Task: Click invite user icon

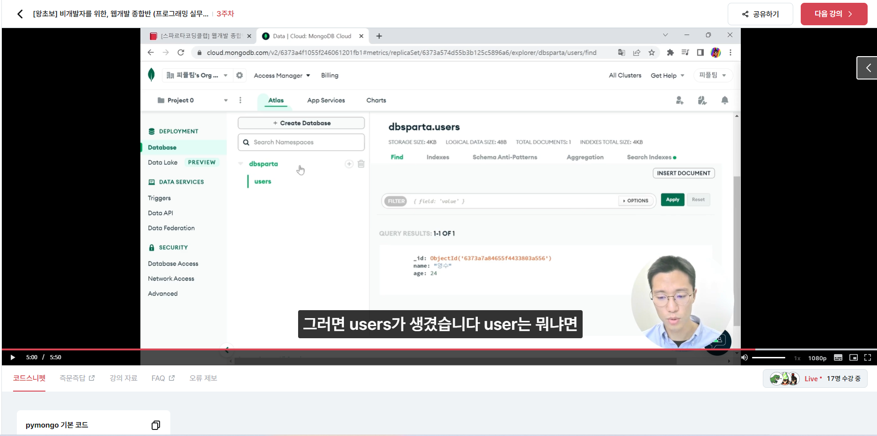Action: (x=680, y=100)
